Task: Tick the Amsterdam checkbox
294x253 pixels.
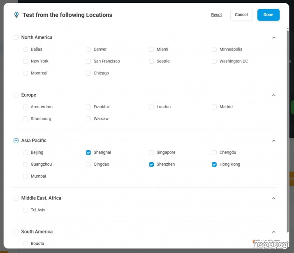Action: point(25,107)
